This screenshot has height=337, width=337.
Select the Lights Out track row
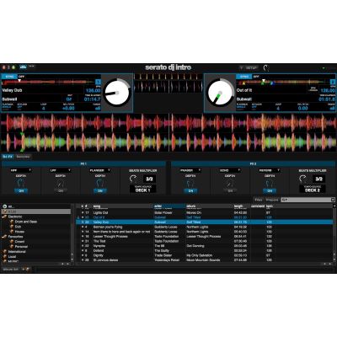205,213
